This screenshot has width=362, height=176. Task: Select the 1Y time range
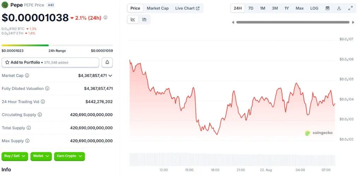tap(287, 8)
